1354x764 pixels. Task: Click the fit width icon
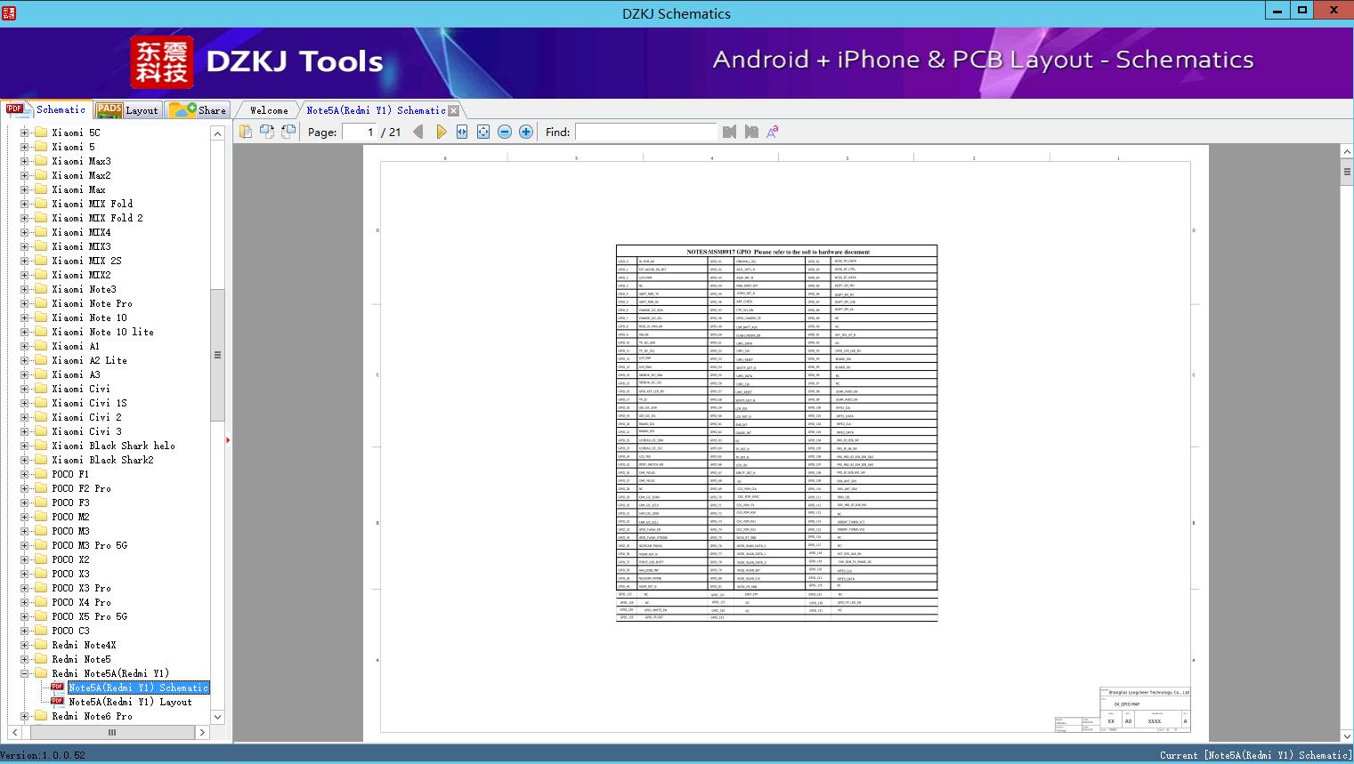click(462, 132)
